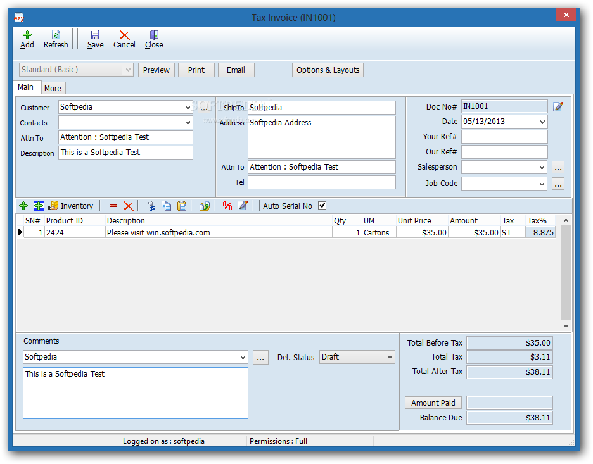The width and height of the screenshot is (593, 464).
Task: Click the Your Ref# input field
Action: [504, 137]
